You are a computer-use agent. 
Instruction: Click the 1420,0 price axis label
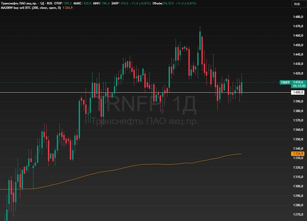tap(298, 73)
